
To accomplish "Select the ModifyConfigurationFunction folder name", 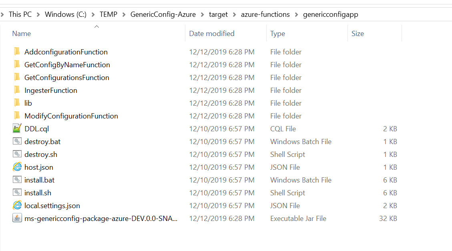I will [x=71, y=116].
